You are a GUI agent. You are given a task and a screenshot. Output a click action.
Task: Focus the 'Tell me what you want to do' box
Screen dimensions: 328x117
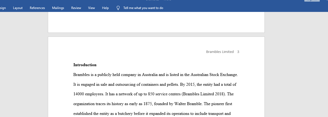tap(143, 8)
